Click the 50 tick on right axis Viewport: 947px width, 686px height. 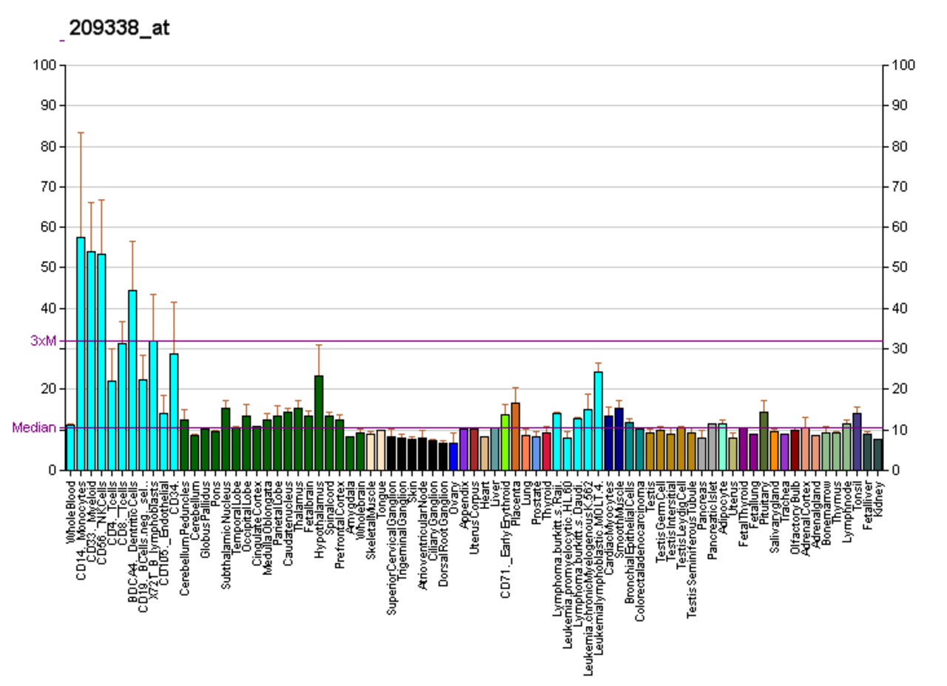pos(901,267)
